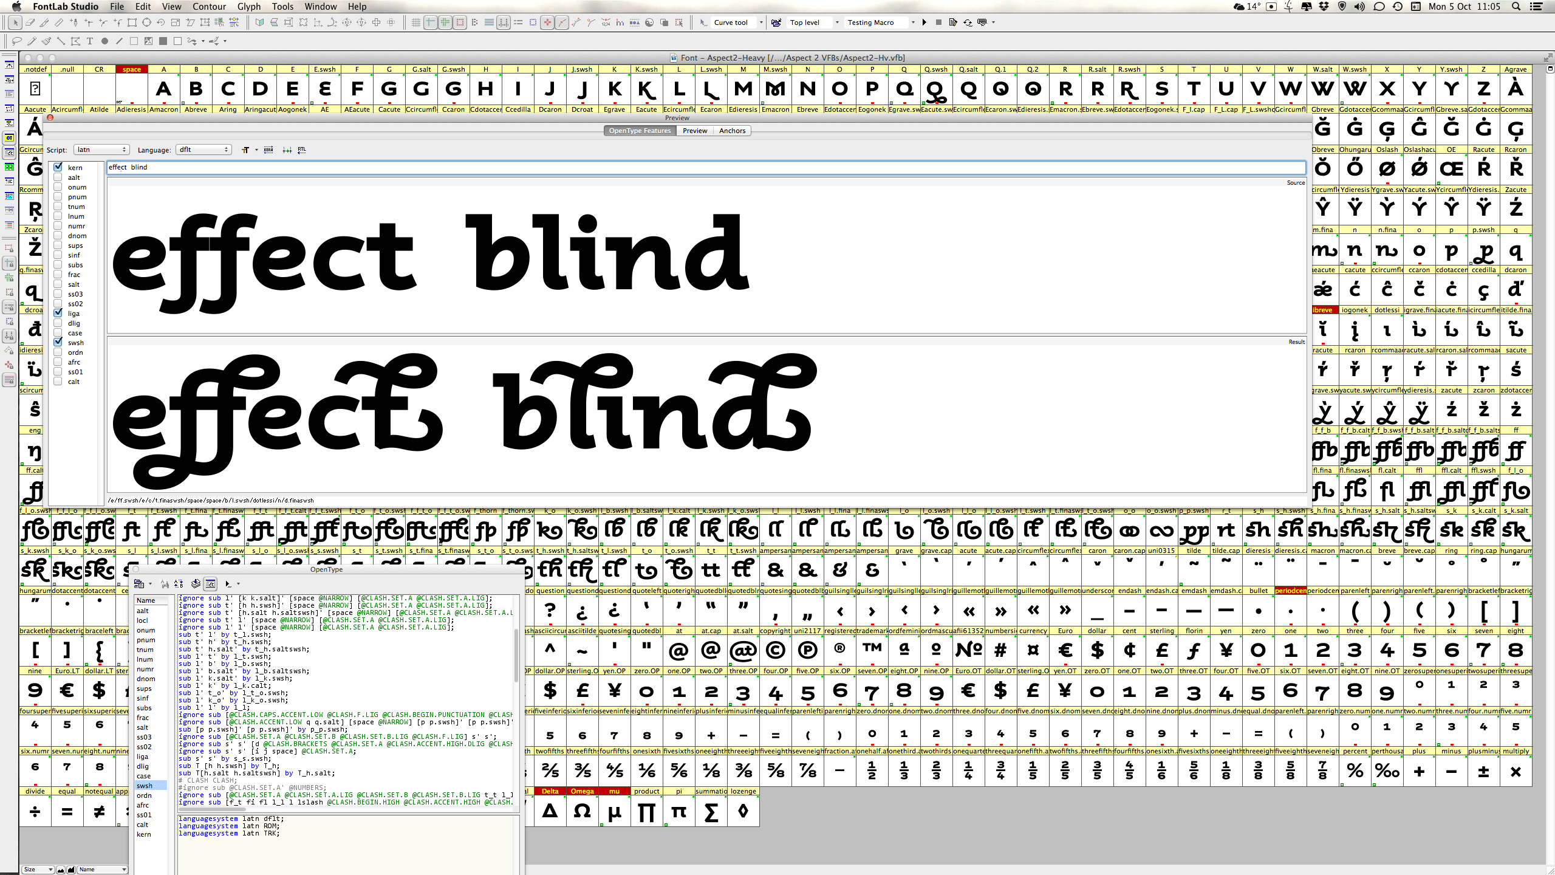Select the Eraser tool in the toolbar
This screenshot has height=875, width=1555.
(x=30, y=22)
